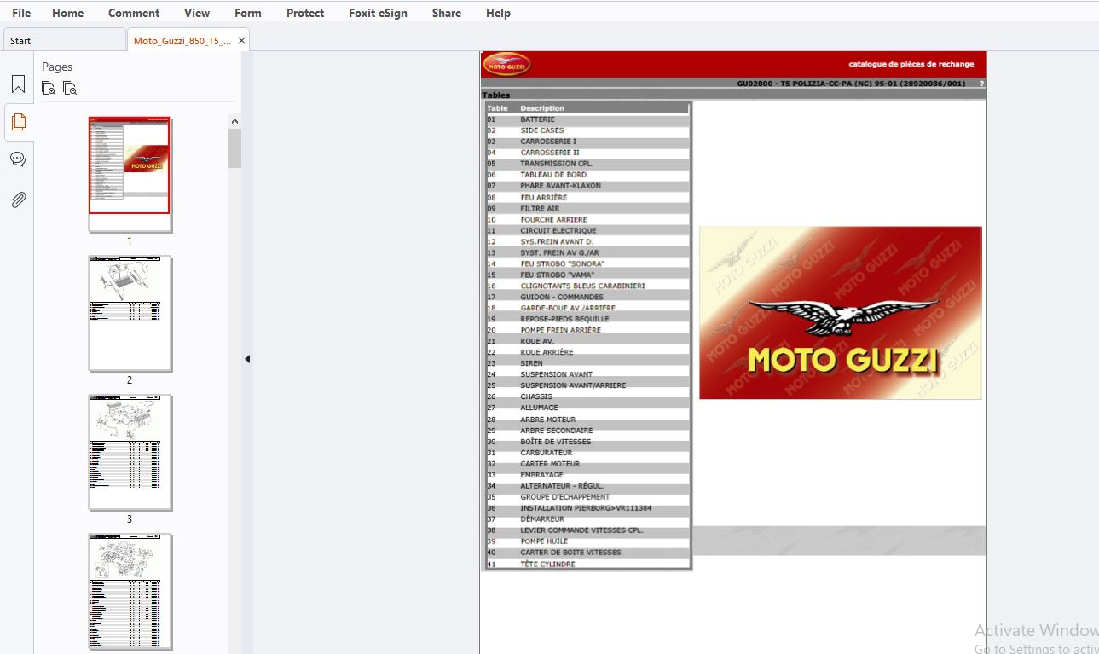
Task: Open table 36 INSTALLATION PIERBURG>VR111384
Action: coord(587,508)
